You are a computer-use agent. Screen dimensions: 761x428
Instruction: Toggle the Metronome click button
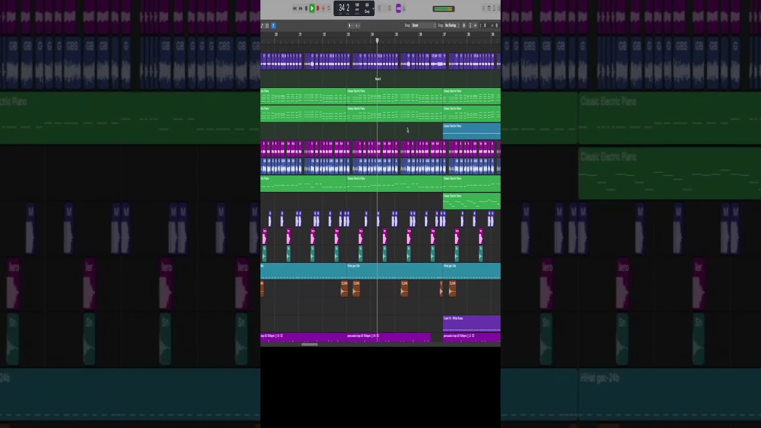[404, 8]
